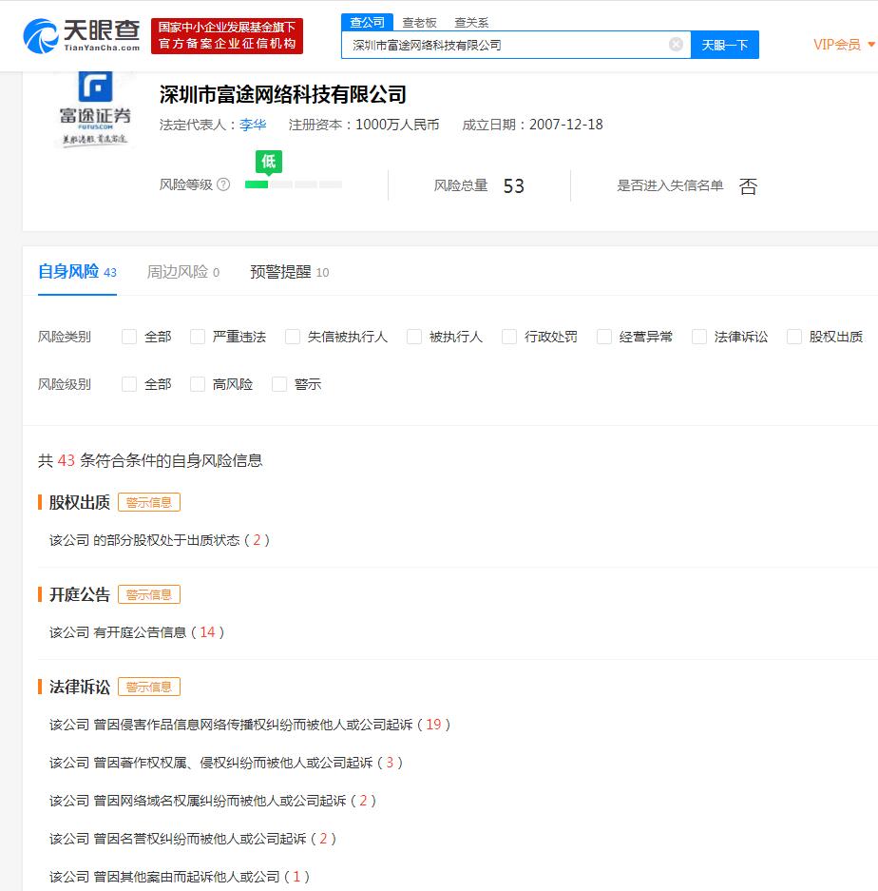The width and height of the screenshot is (878, 891).
Task: Click the red official credit agency banner
Action: tap(227, 36)
